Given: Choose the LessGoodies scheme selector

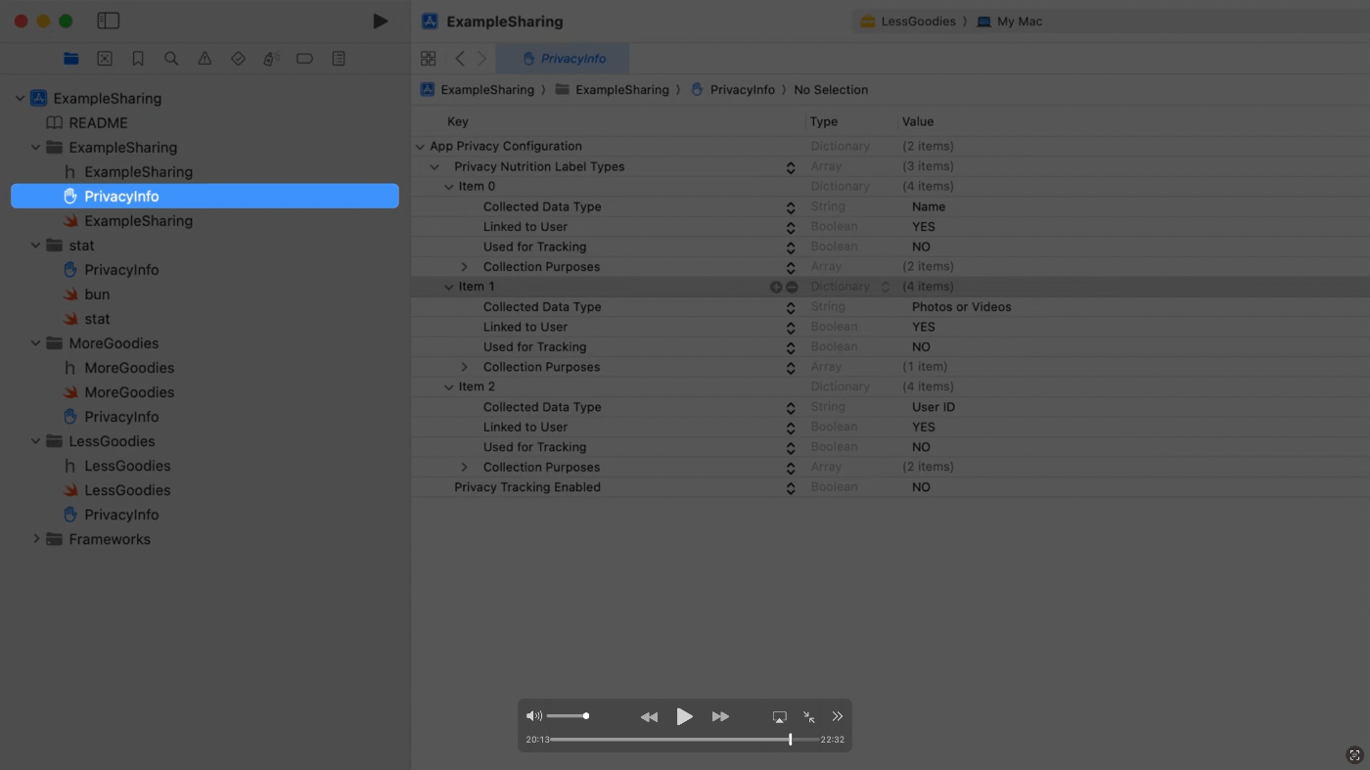Looking at the screenshot, I should click(907, 22).
